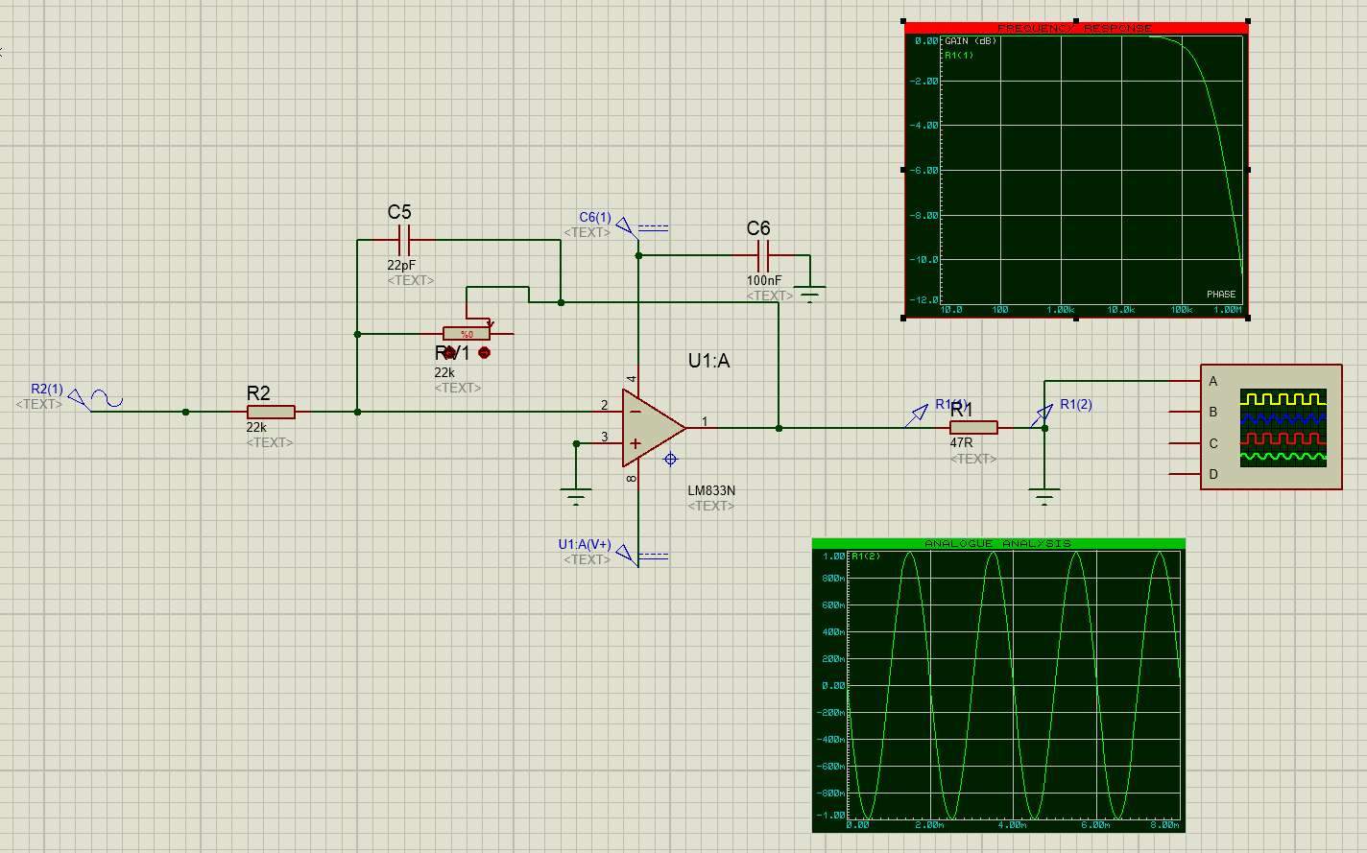Select the R1(2) voltage probe
The width and height of the screenshot is (1367, 853).
1042,415
